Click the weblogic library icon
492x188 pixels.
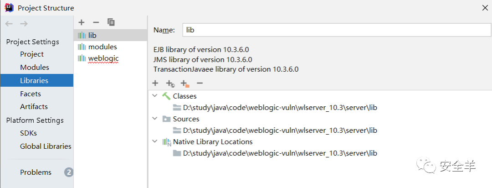click(x=82, y=58)
